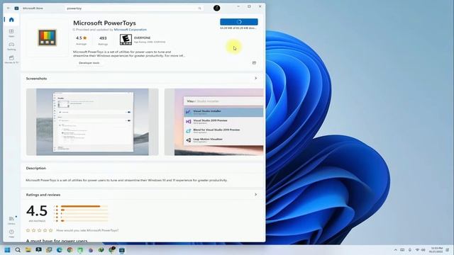The width and height of the screenshot is (454, 255).
Task: Click the ESRB Everyone rating badge
Action: [x=126, y=40]
